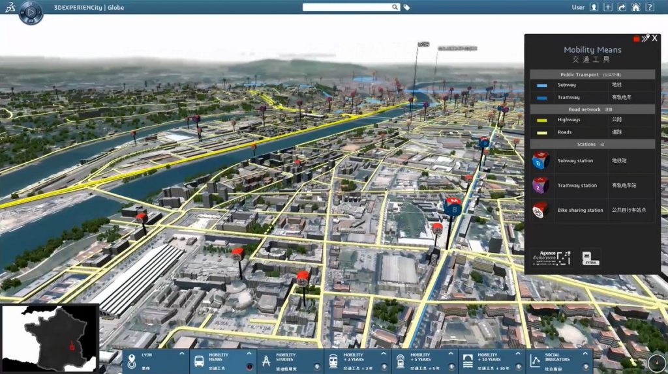
Task: Click the Mobility Means bus icon
Action: coord(199,361)
